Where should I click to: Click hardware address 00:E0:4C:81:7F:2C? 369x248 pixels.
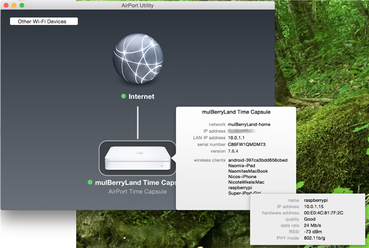(323, 213)
